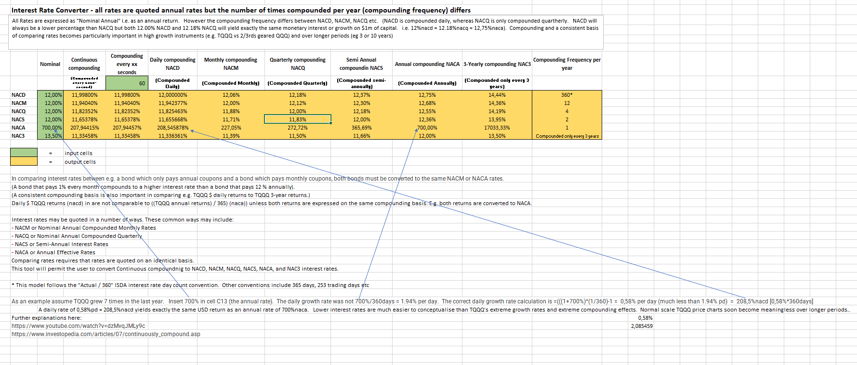Select the NACM nominal input cell
The height and width of the screenshot is (365, 857).
(50, 103)
